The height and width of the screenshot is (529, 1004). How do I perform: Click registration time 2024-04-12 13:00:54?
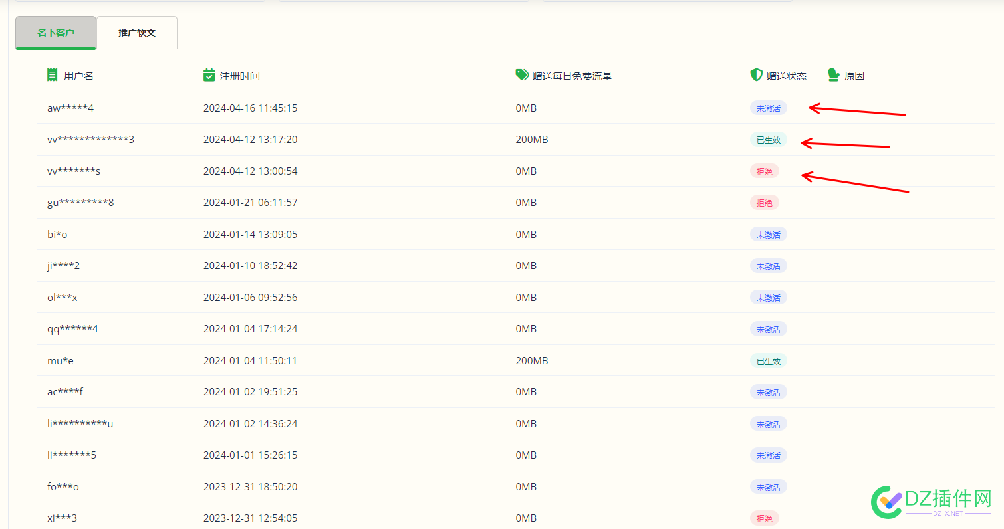(x=251, y=171)
